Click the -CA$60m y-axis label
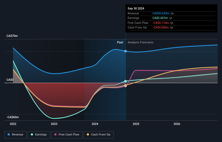 click(13, 117)
